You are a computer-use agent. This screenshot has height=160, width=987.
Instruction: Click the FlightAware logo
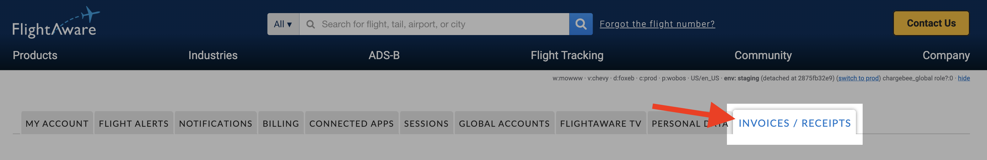(56, 22)
